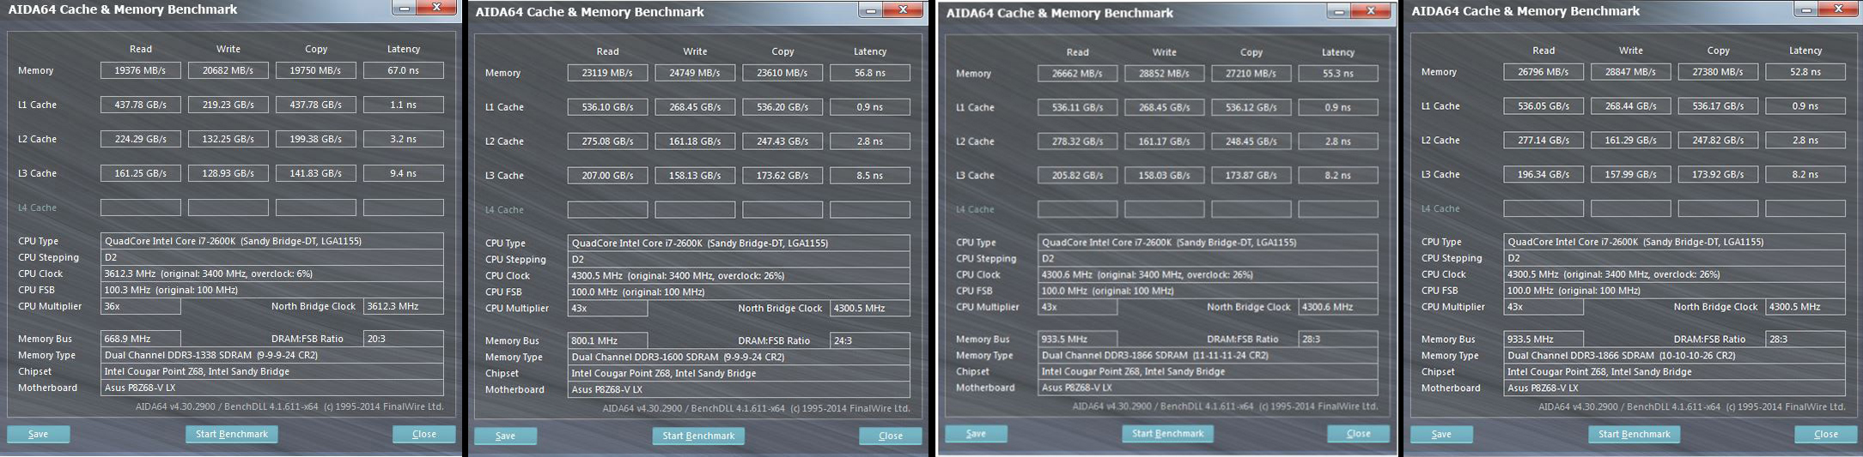Click the 8.5 ns L3 latency field
1863x457 pixels.
[x=870, y=176]
